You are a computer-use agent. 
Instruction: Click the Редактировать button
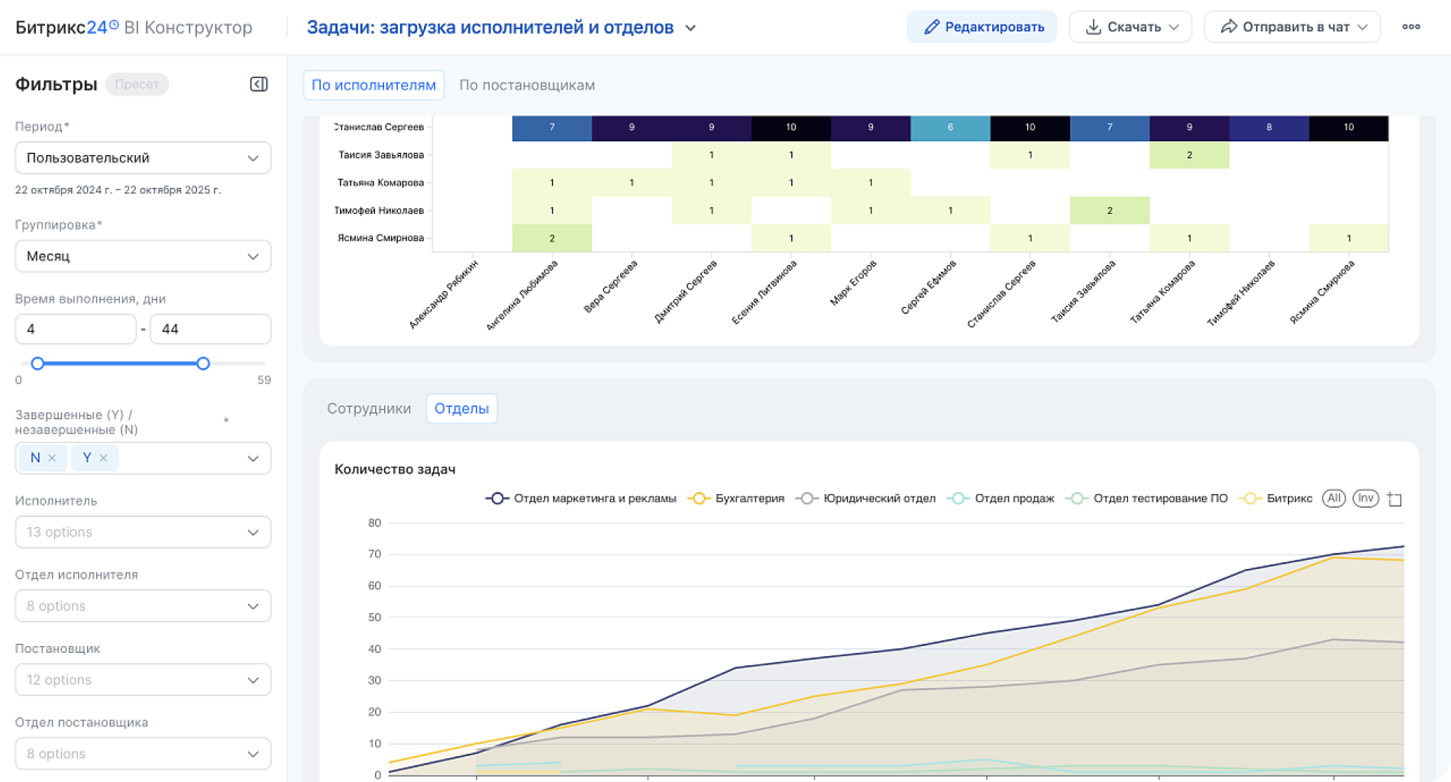point(982,27)
